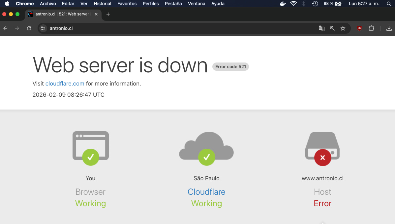This screenshot has height=224, width=395.
Task: Open the Wi-Fi status menu
Action: click(293, 4)
